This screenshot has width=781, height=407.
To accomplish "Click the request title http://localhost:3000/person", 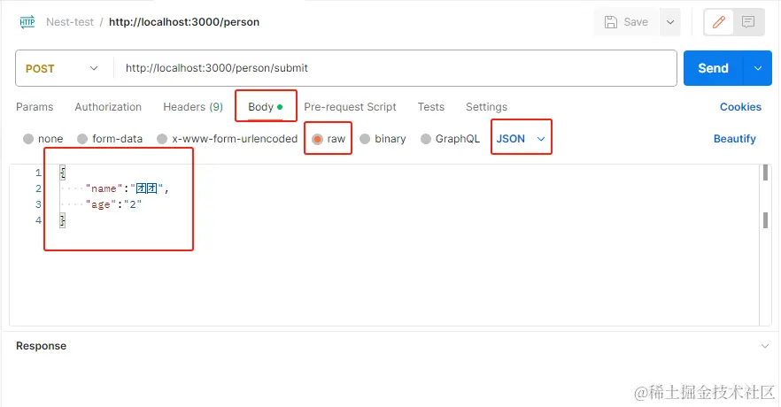I will click(x=184, y=22).
